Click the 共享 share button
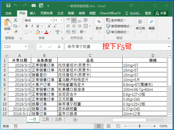Viewport: 174px width, 130px height. (x=161, y=13)
